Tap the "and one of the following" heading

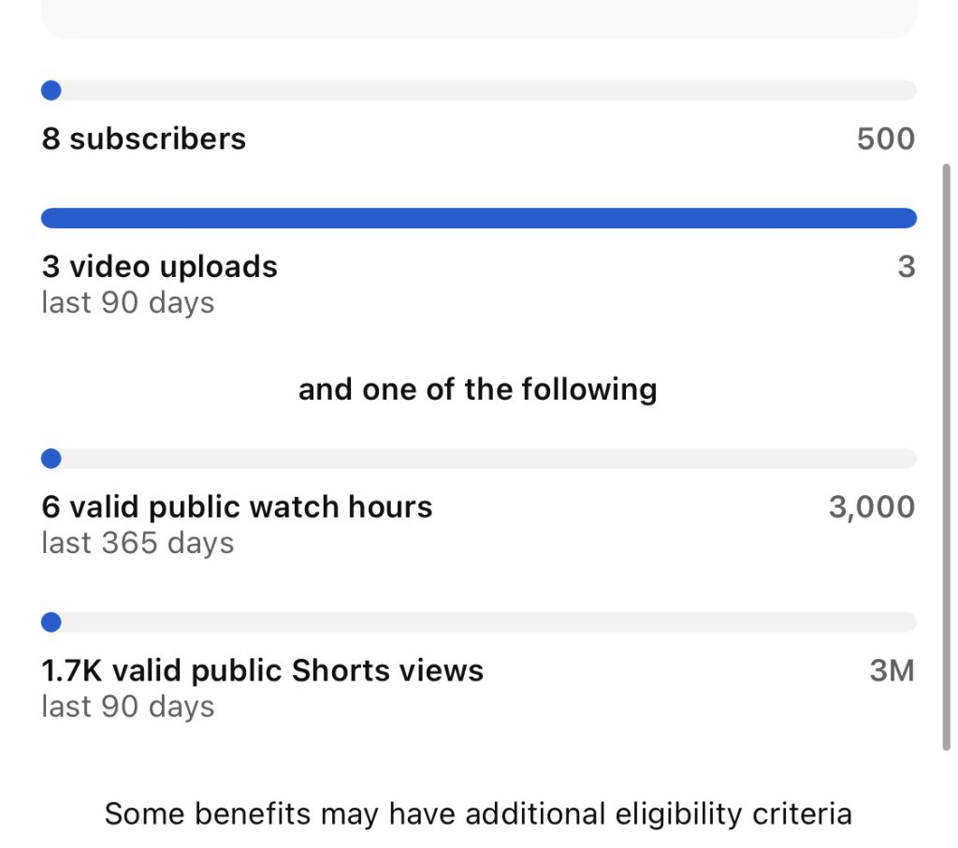click(x=477, y=388)
